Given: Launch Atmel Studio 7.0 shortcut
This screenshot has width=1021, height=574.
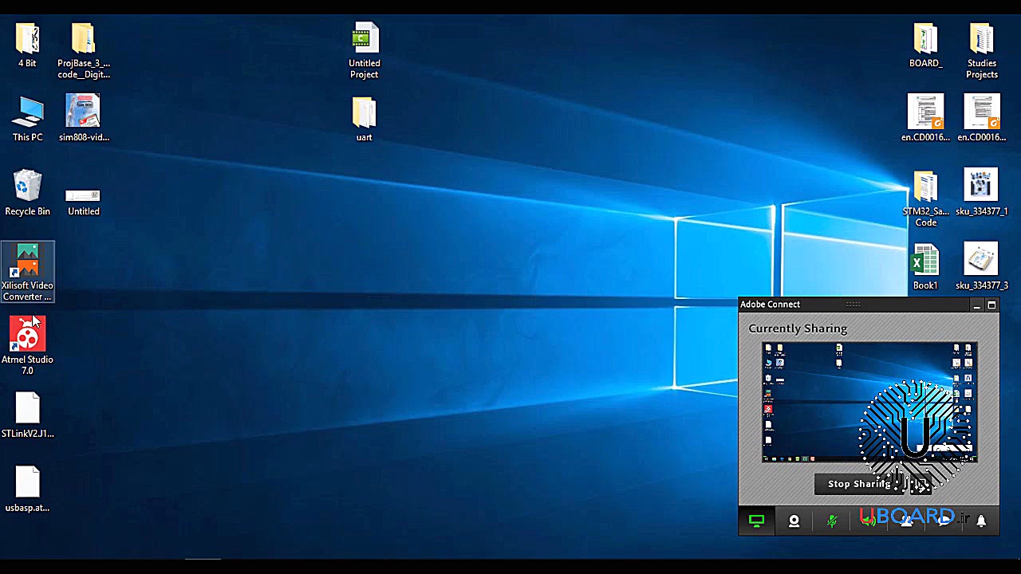Looking at the screenshot, I should pyautogui.click(x=27, y=346).
